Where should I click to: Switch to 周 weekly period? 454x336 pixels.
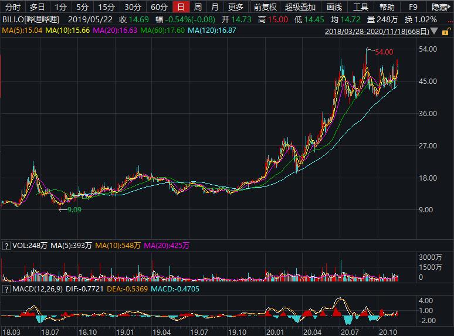(x=198, y=7)
